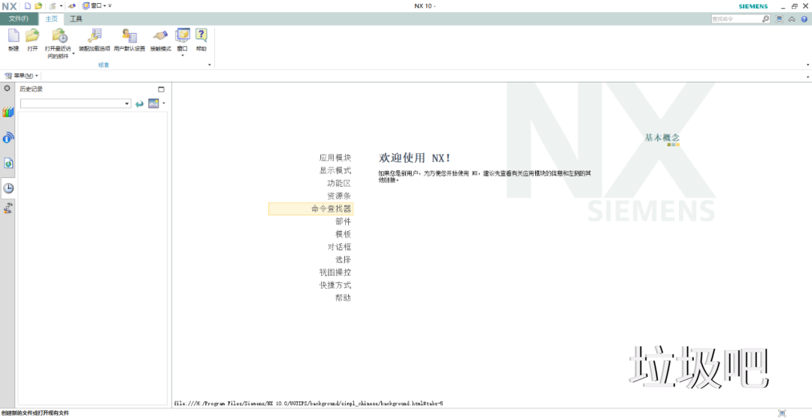
Task: Expand the history record combo box
Action: pyautogui.click(x=127, y=104)
